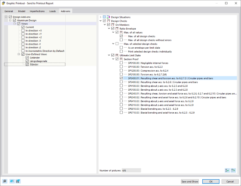Select SP1200.00 Compression acc. to 6.2.4 text
Image resolution: width=241 pixels, height=186 pixels.
pyautogui.click(x=148, y=71)
